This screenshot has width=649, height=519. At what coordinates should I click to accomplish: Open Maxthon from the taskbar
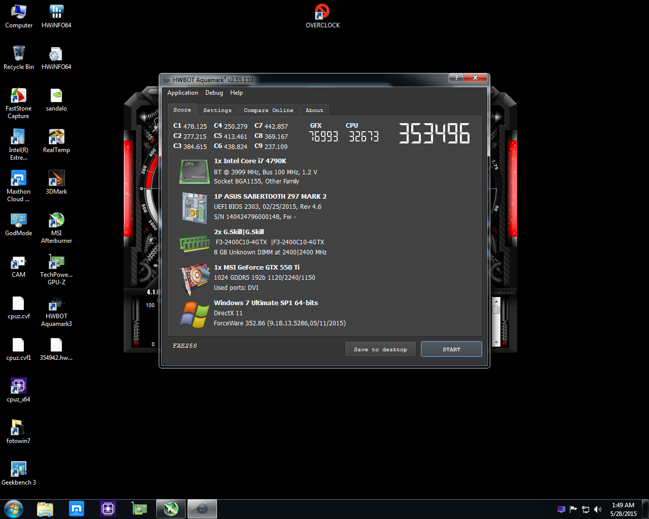tap(77, 509)
